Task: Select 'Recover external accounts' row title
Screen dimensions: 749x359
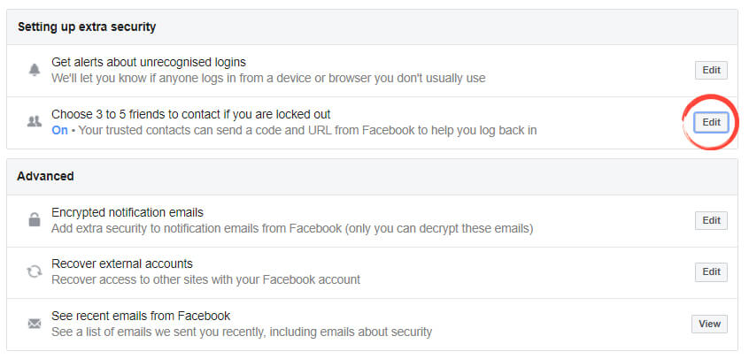Action: coord(122,264)
